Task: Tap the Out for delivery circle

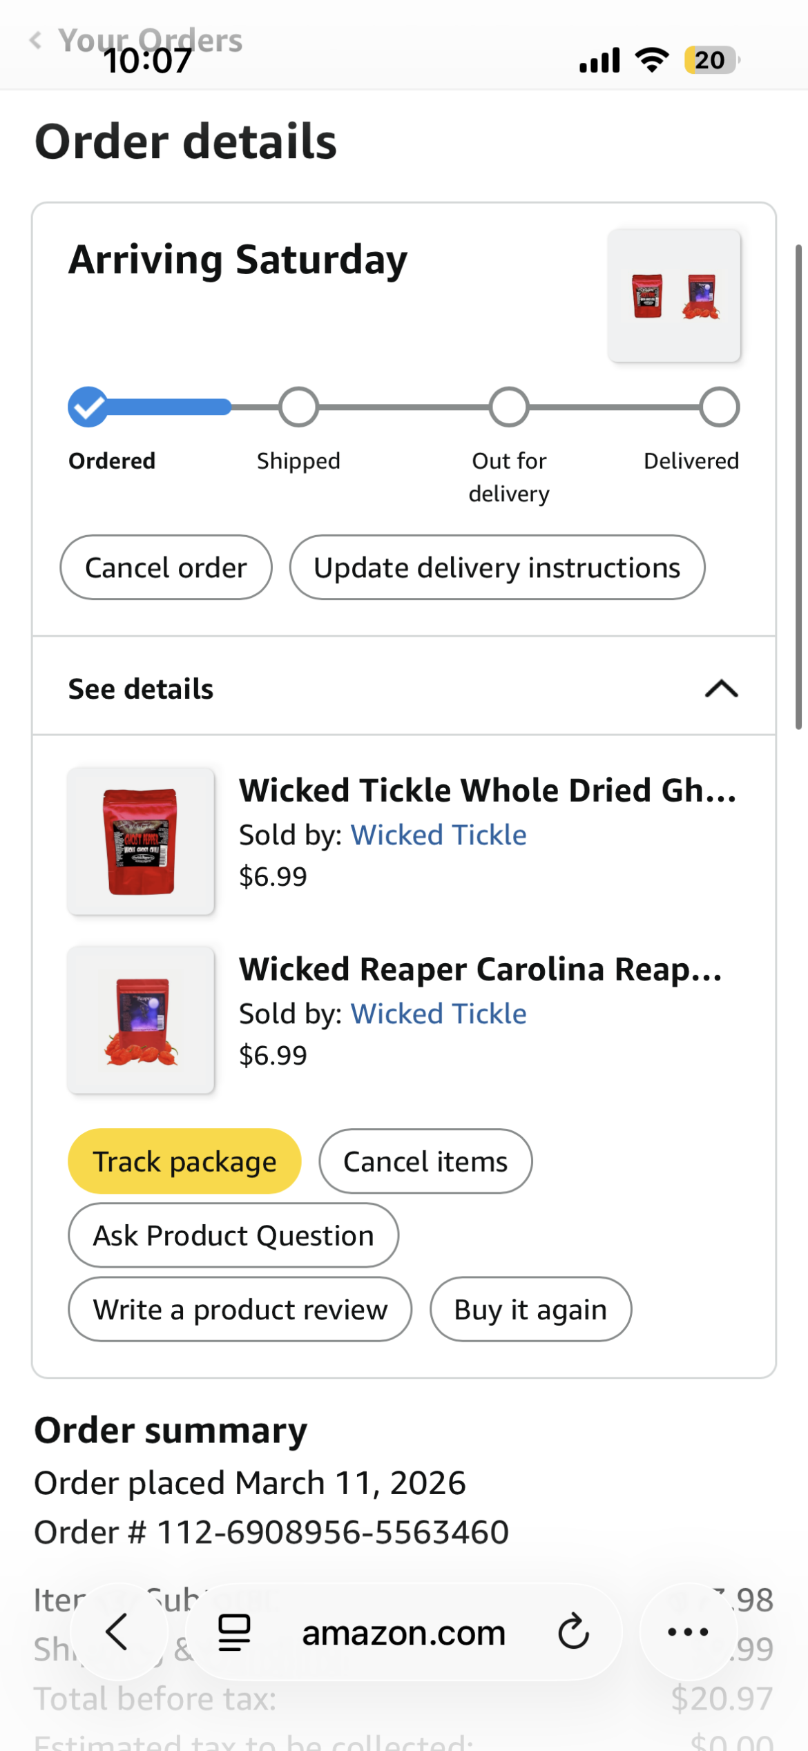Action: pos(509,407)
